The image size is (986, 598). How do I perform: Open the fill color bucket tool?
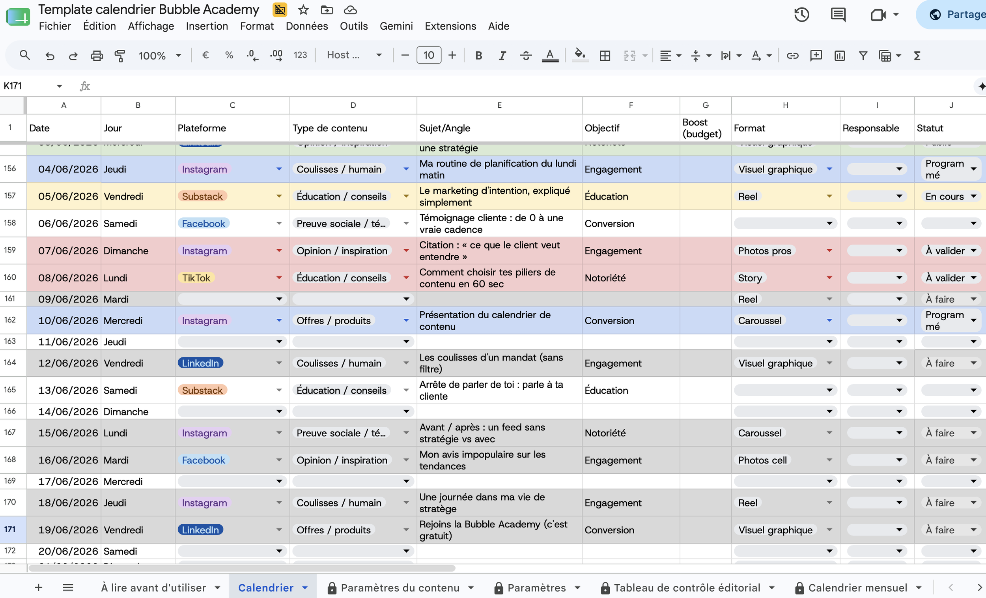pyautogui.click(x=580, y=55)
